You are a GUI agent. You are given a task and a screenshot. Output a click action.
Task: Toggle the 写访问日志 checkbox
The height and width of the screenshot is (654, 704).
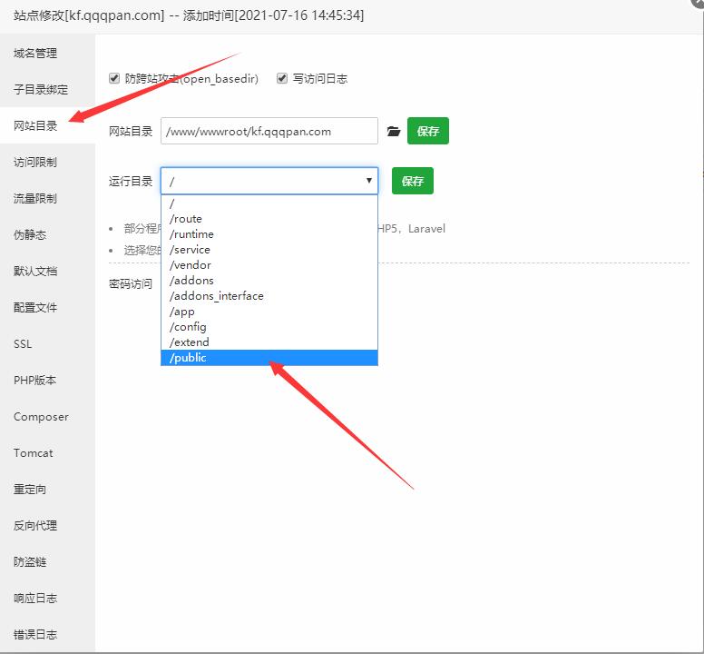[x=282, y=79]
